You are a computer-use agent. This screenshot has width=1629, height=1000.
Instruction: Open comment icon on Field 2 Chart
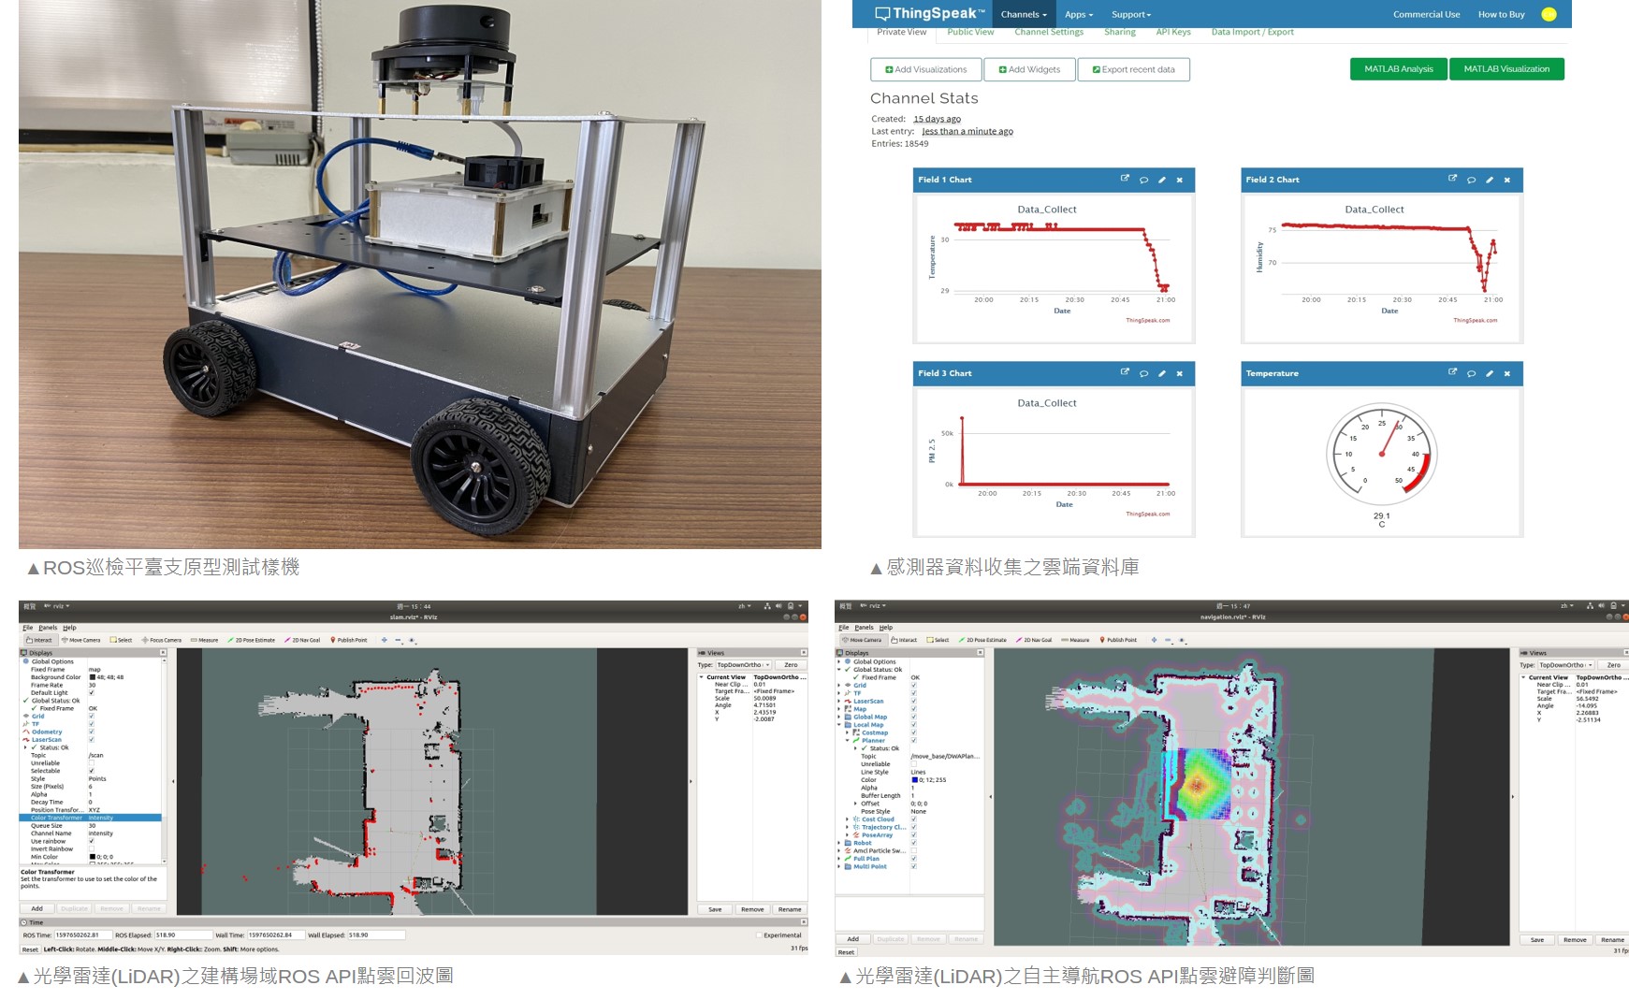[x=1471, y=180]
